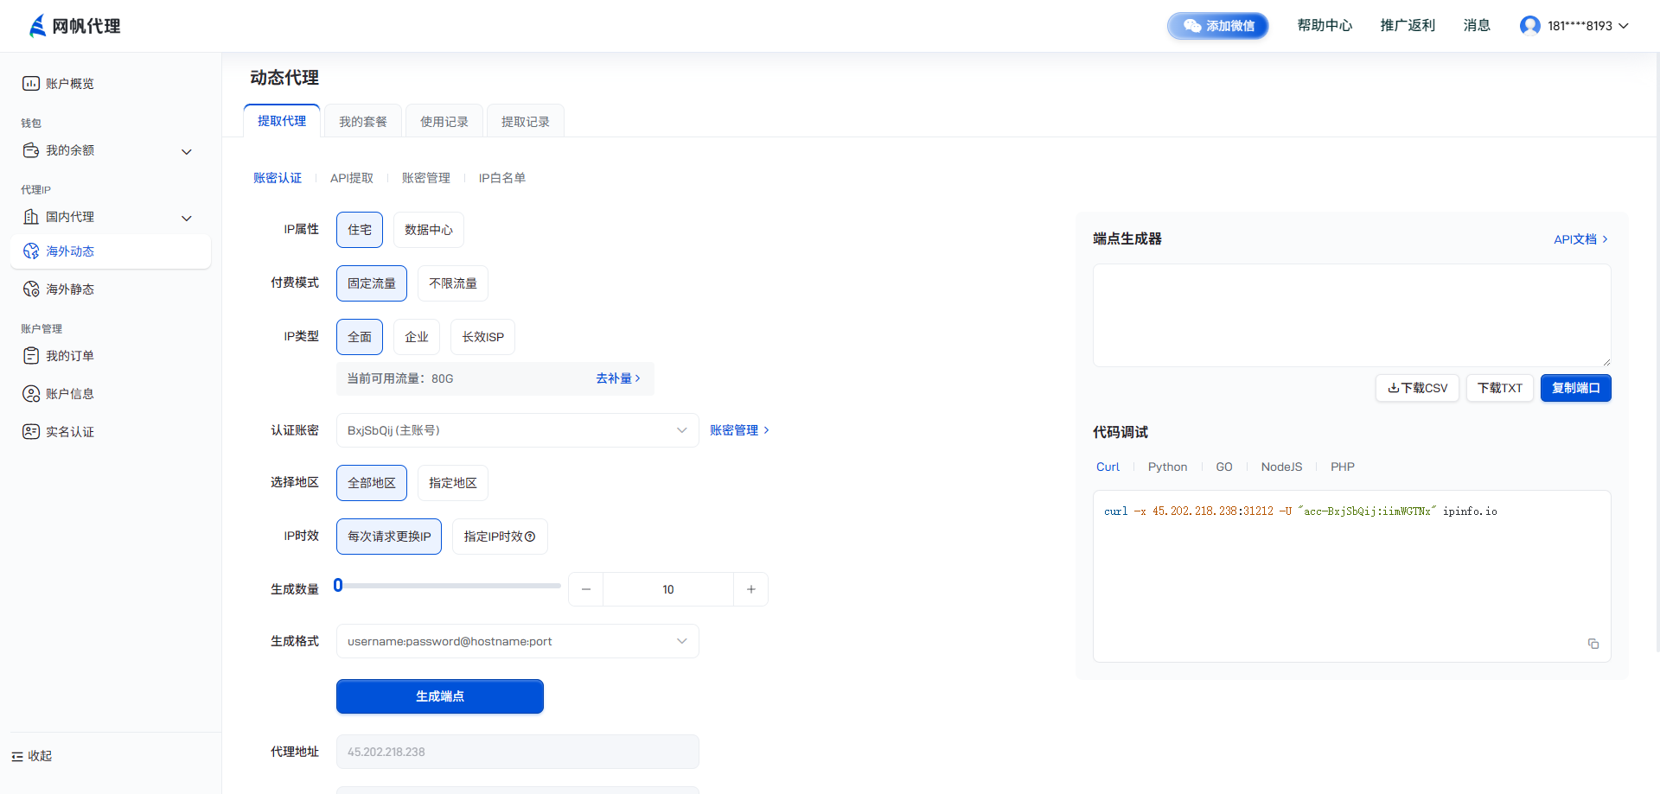Click the 生成端点 button

click(440, 696)
